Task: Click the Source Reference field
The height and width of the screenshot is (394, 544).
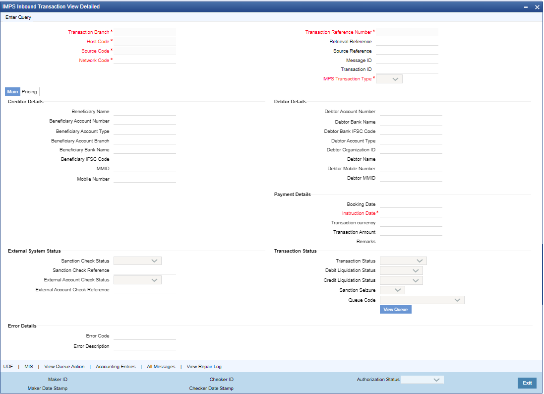Action: 407,51
